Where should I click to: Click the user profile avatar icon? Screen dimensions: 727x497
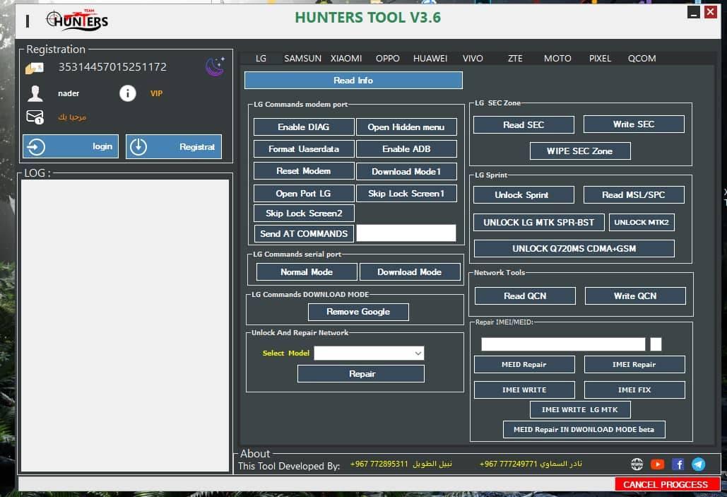coord(35,93)
